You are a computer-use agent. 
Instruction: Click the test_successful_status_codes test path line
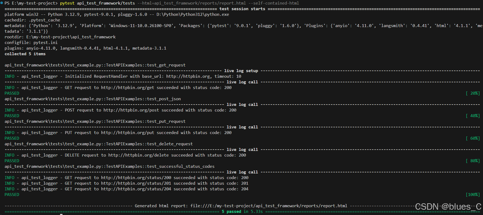click(109, 166)
